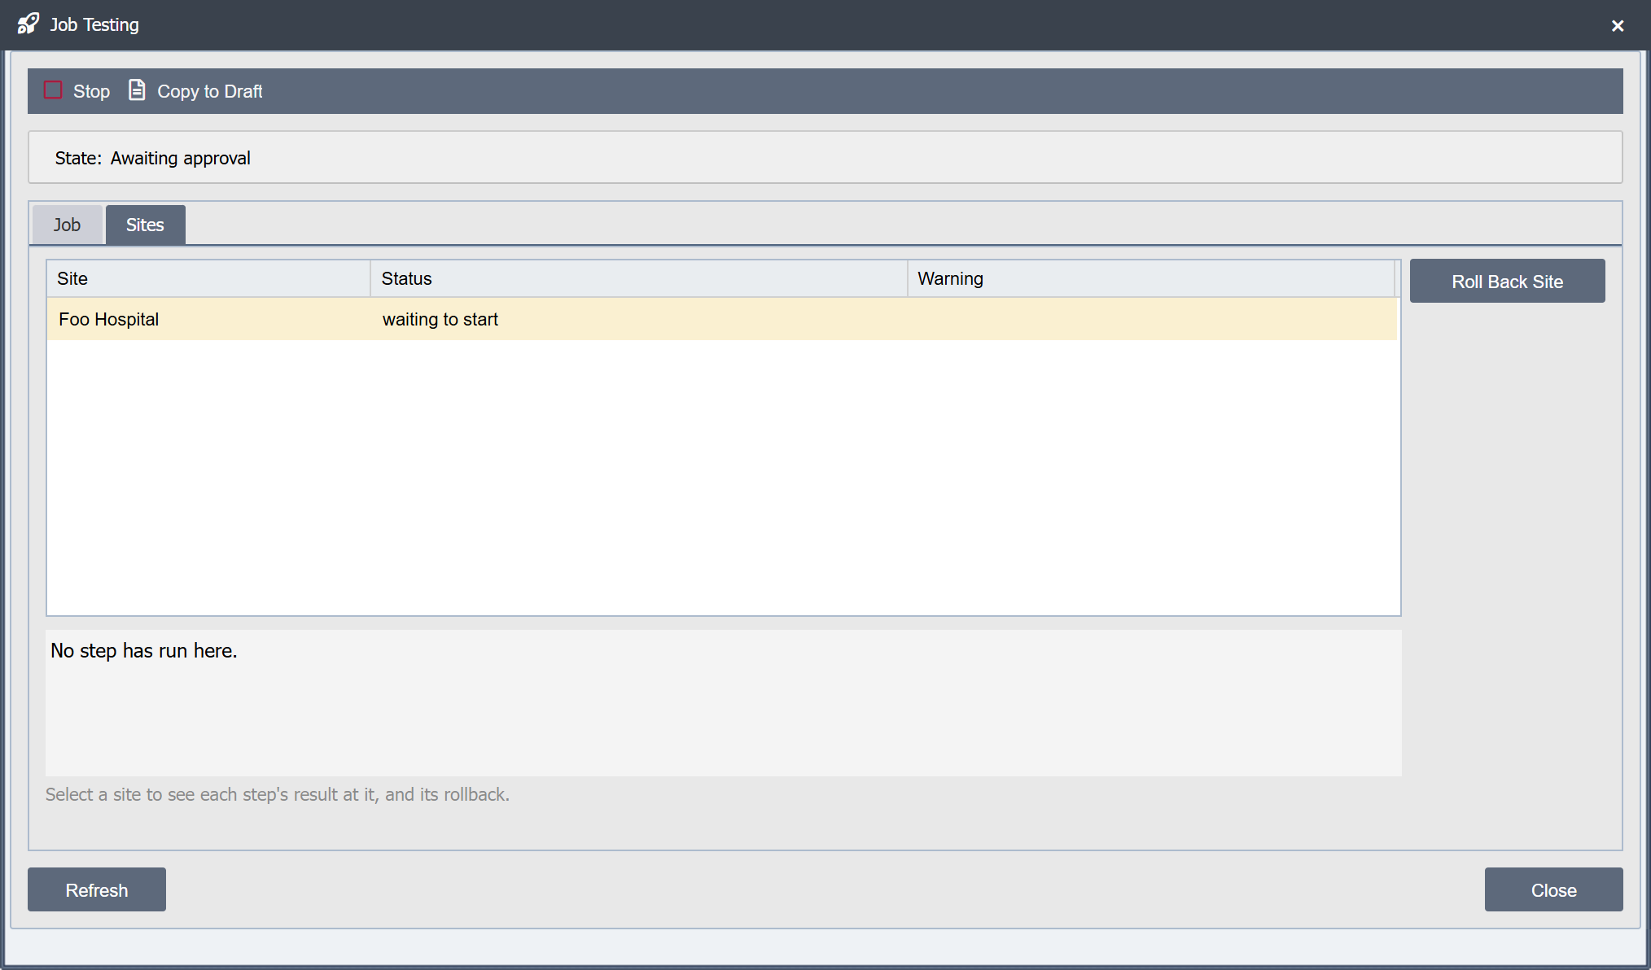1651x970 pixels.
Task: Click the red Stop square icon
Action: tap(53, 90)
